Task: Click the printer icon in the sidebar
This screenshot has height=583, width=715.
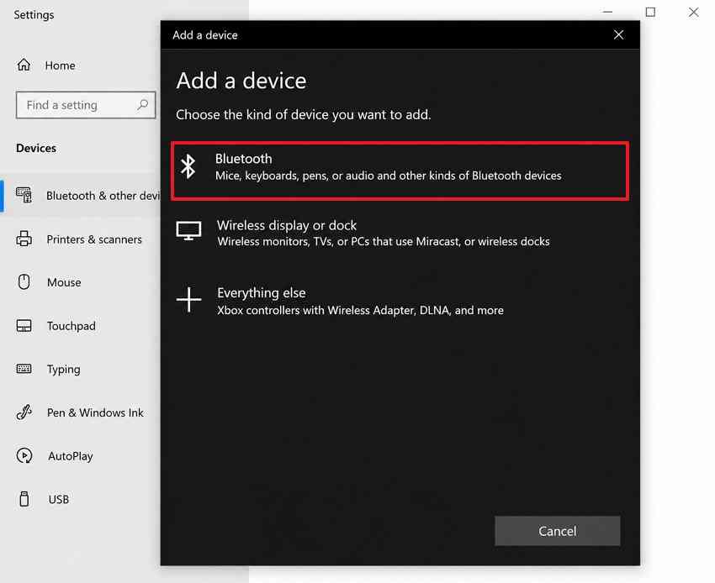Action: 24,239
